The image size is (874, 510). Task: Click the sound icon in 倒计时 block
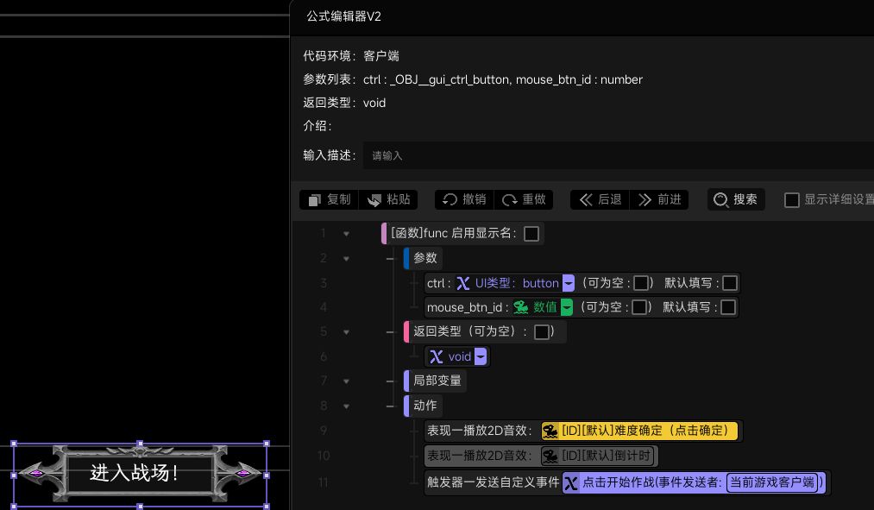tap(550, 456)
